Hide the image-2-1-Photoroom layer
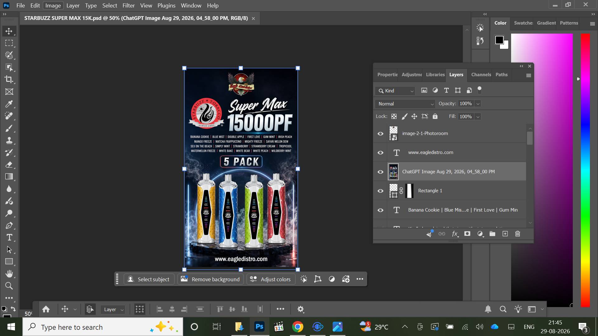 (x=380, y=134)
